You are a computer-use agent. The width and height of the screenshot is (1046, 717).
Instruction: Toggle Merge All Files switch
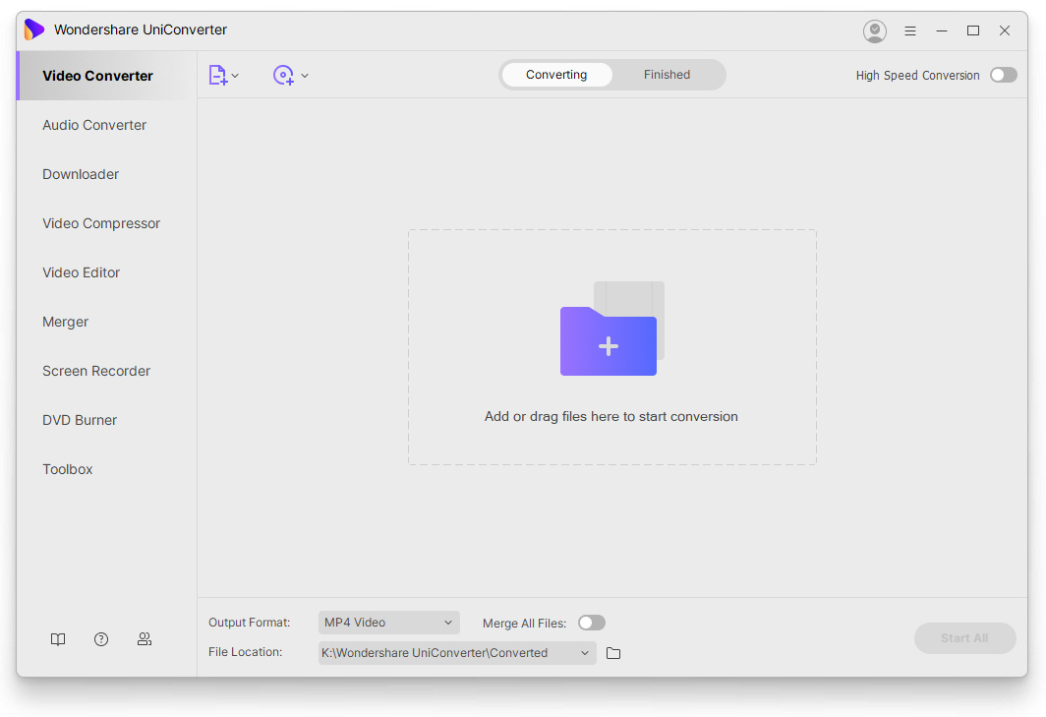pos(592,623)
